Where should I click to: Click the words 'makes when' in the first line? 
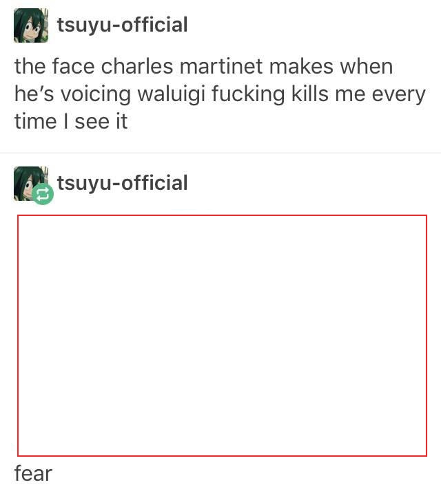pos(331,67)
